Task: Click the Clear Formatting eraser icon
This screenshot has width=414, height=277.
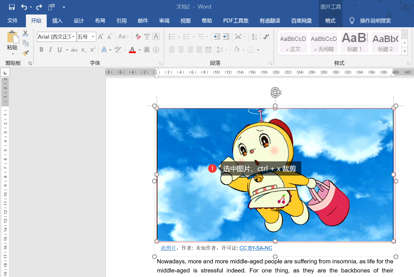Action: coord(138,36)
